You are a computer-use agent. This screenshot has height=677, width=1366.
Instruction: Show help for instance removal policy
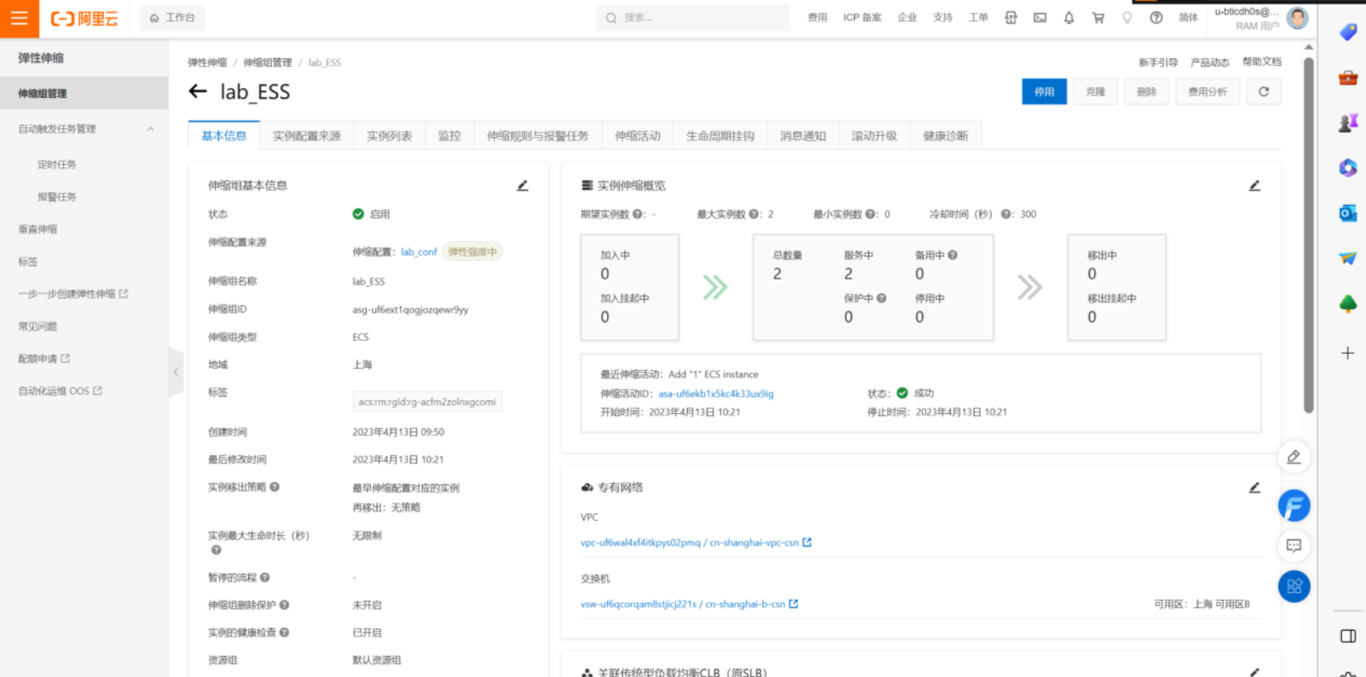275,487
